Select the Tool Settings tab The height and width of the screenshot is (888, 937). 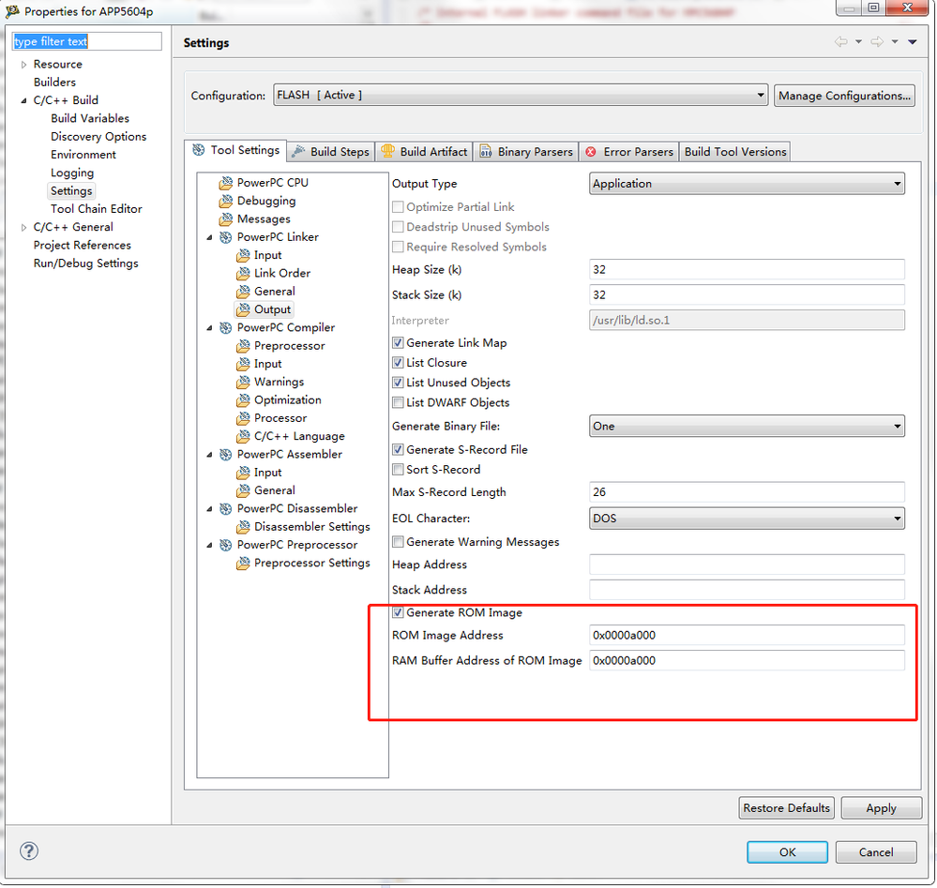coord(236,151)
